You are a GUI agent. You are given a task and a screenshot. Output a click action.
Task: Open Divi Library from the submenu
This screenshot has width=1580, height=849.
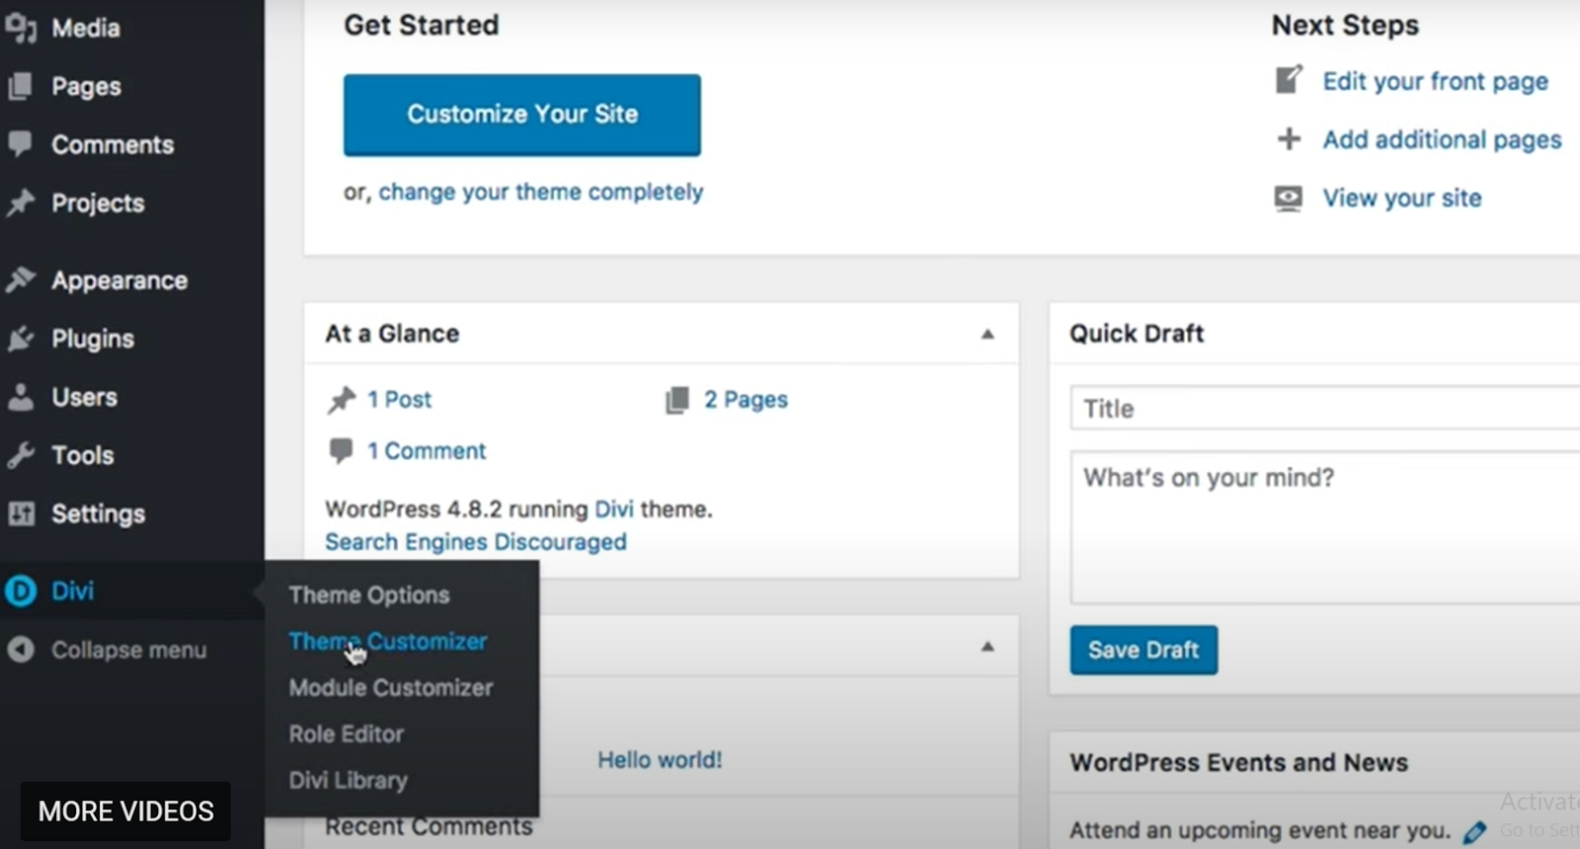click(348, 781)
